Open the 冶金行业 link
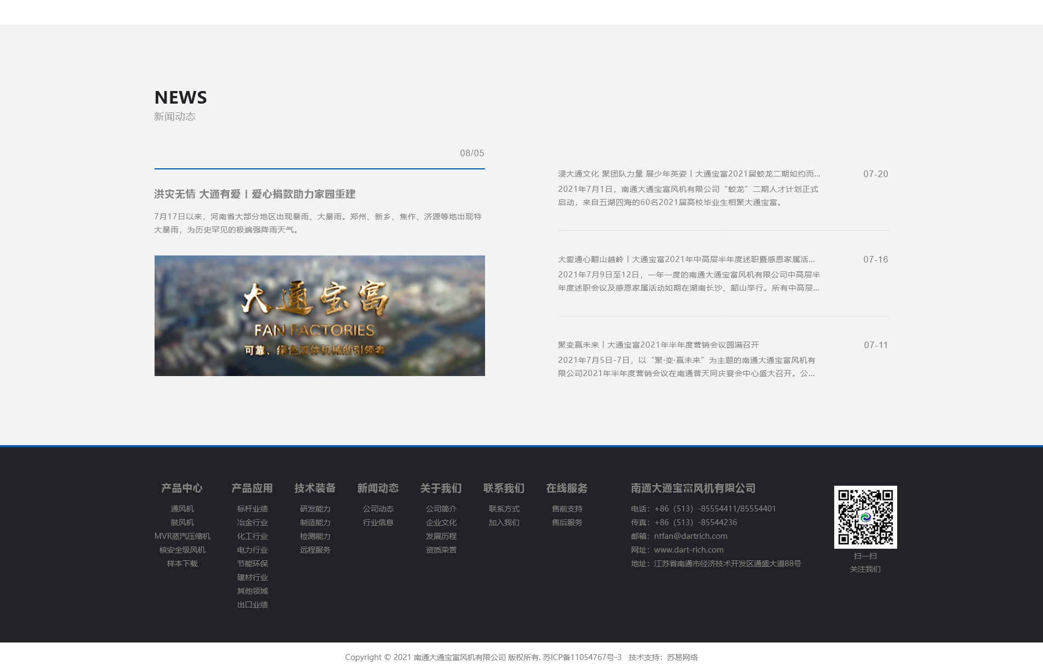Image resolution: width=1043 pixels, height=671 pixels. coord(252,522)
